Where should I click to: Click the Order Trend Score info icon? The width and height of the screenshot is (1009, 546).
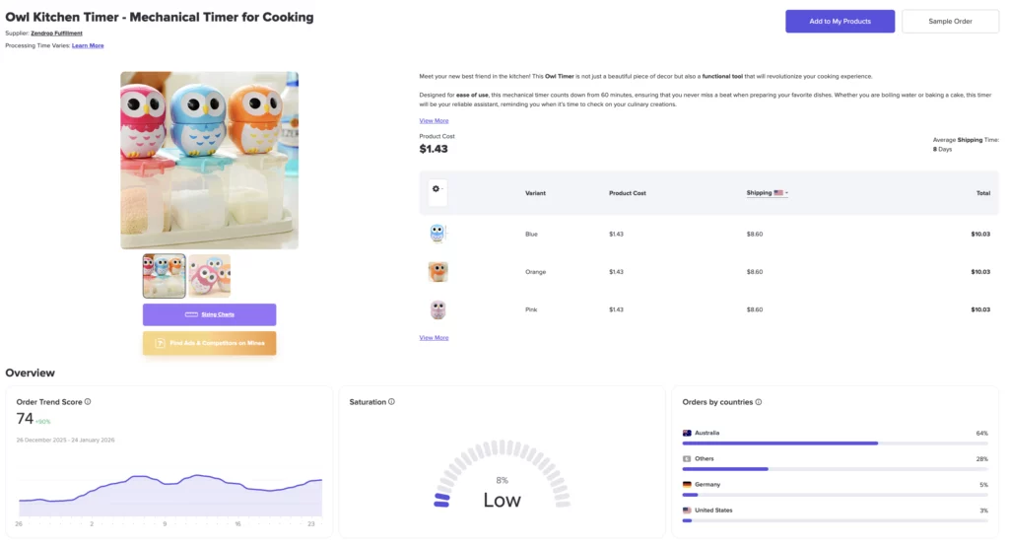coord(88,402)
